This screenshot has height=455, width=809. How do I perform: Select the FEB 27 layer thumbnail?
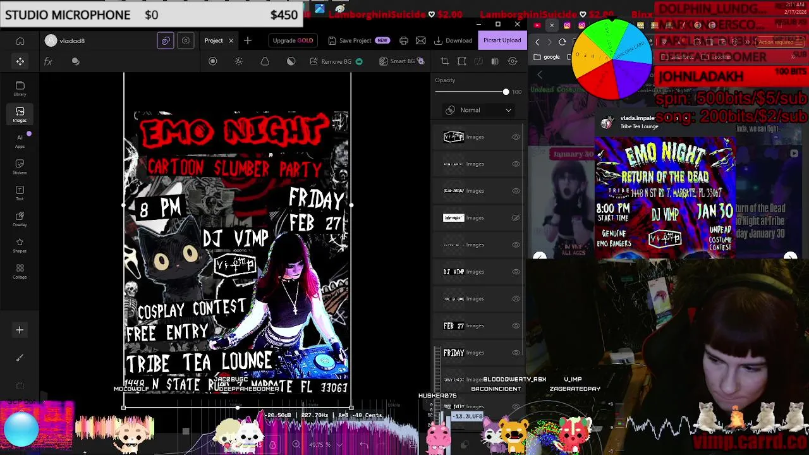click(454, 326)
